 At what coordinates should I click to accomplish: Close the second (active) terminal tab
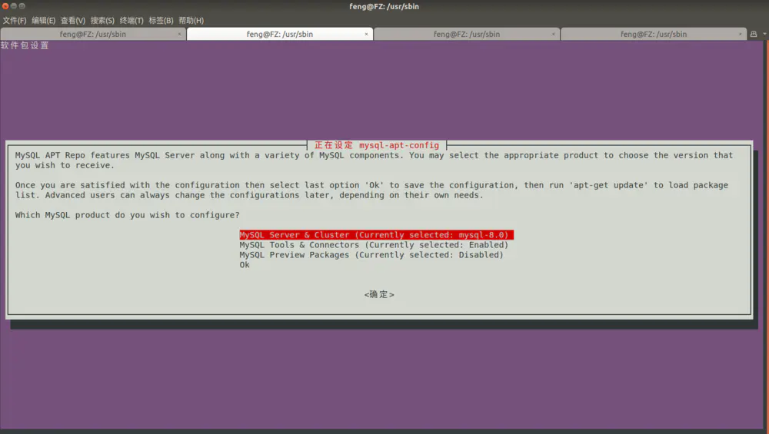367,34
